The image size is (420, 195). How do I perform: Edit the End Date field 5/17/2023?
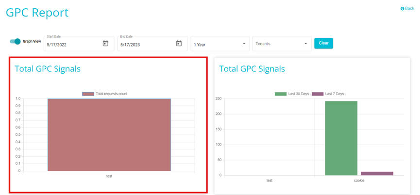pos(152,44)
